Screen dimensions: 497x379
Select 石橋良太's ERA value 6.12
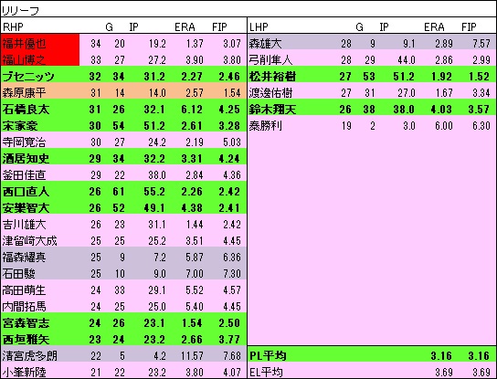(x=192, y=110)
